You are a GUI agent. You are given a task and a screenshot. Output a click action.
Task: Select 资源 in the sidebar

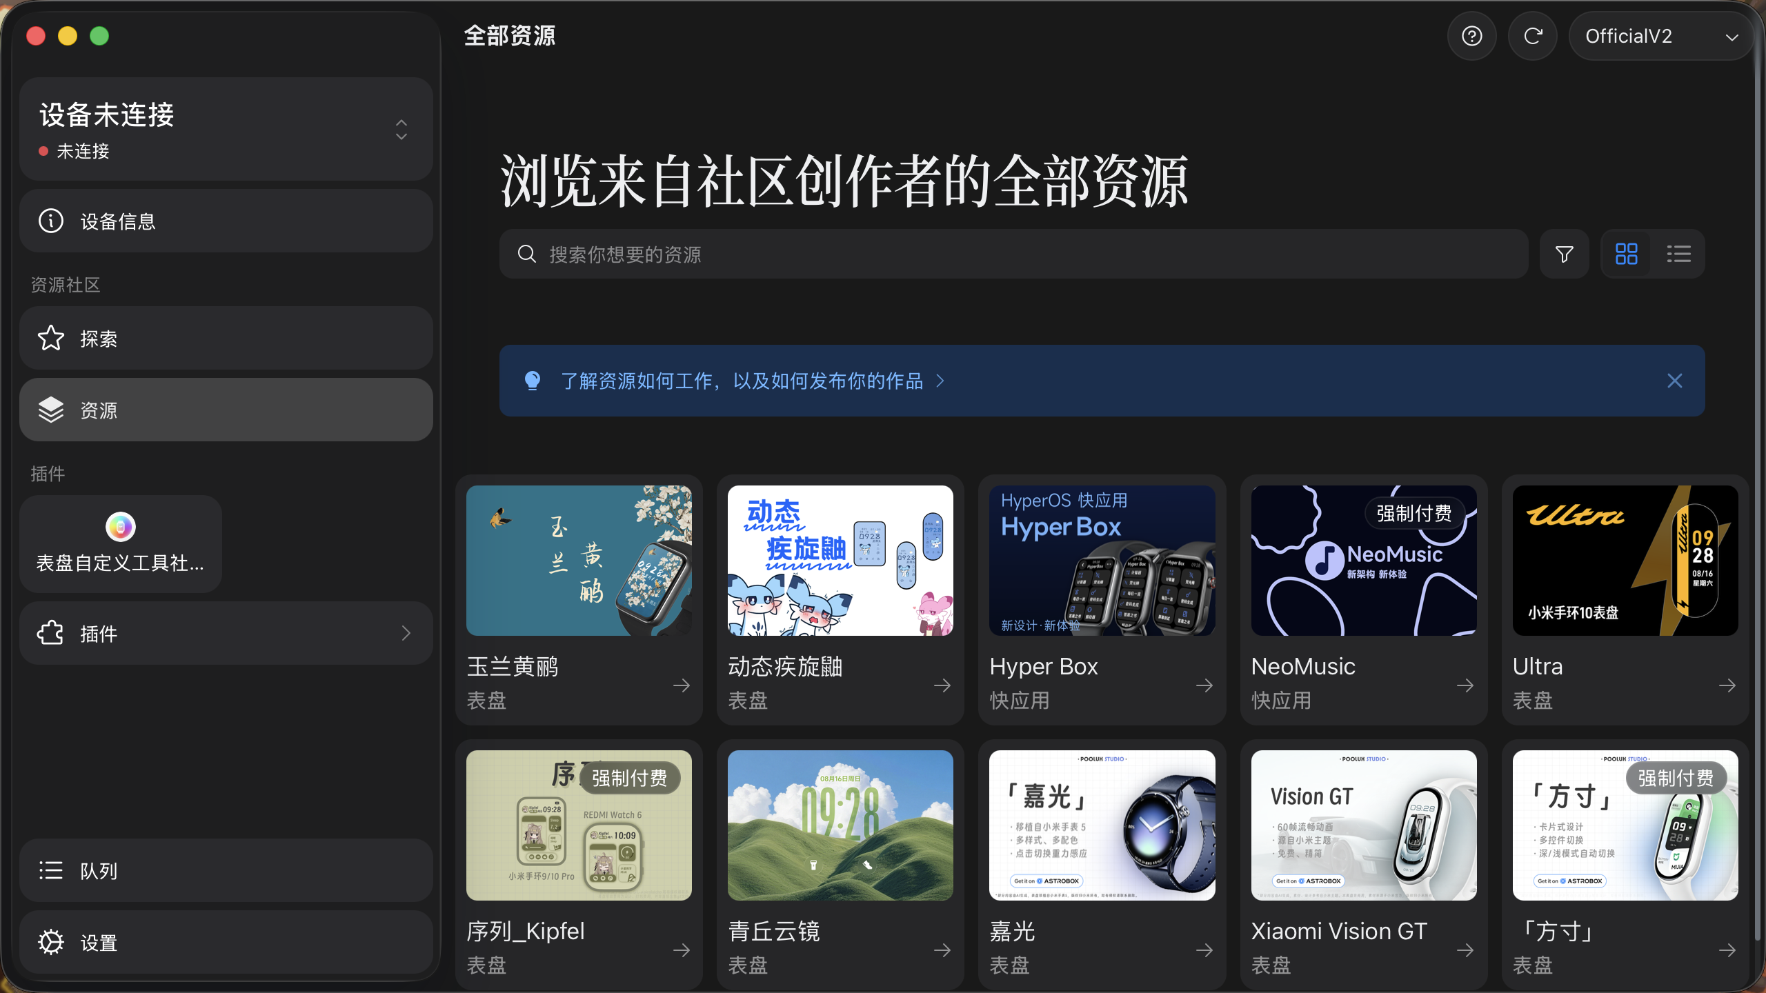click(x=226, y=410)
